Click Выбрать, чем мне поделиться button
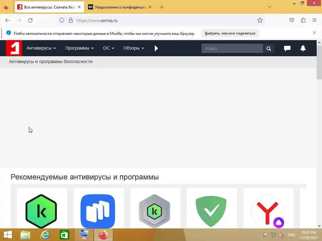Screen dimensions: 322x241 pos(230,33)
